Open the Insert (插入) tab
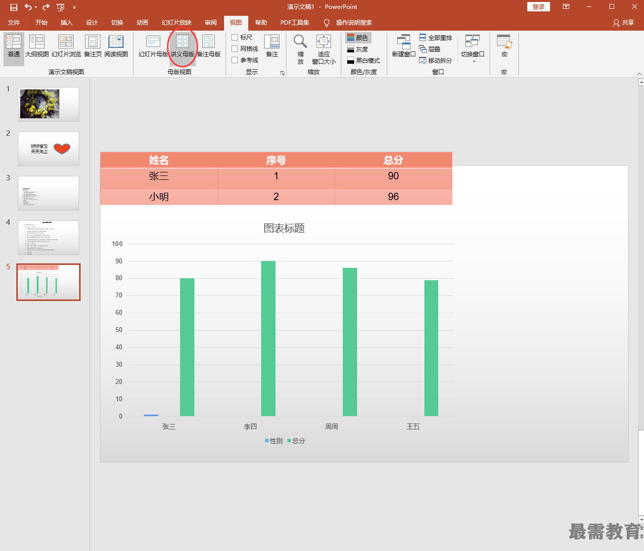The height and width of the screenshot is (551, 644). coord(67,23)
